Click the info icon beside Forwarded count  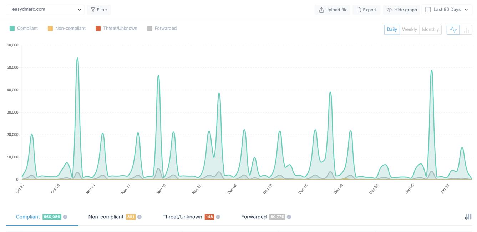pos(289,217)
